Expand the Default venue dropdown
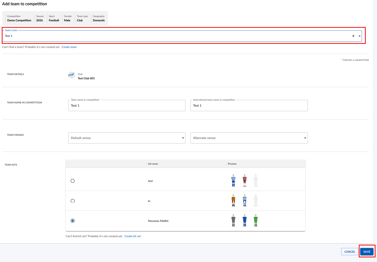 pos(183,138)
